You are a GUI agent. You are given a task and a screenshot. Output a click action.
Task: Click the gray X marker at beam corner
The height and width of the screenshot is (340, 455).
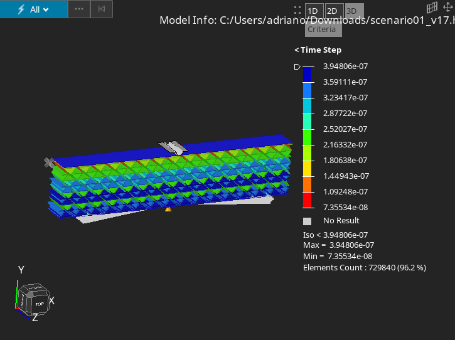(x=49, y=162)
